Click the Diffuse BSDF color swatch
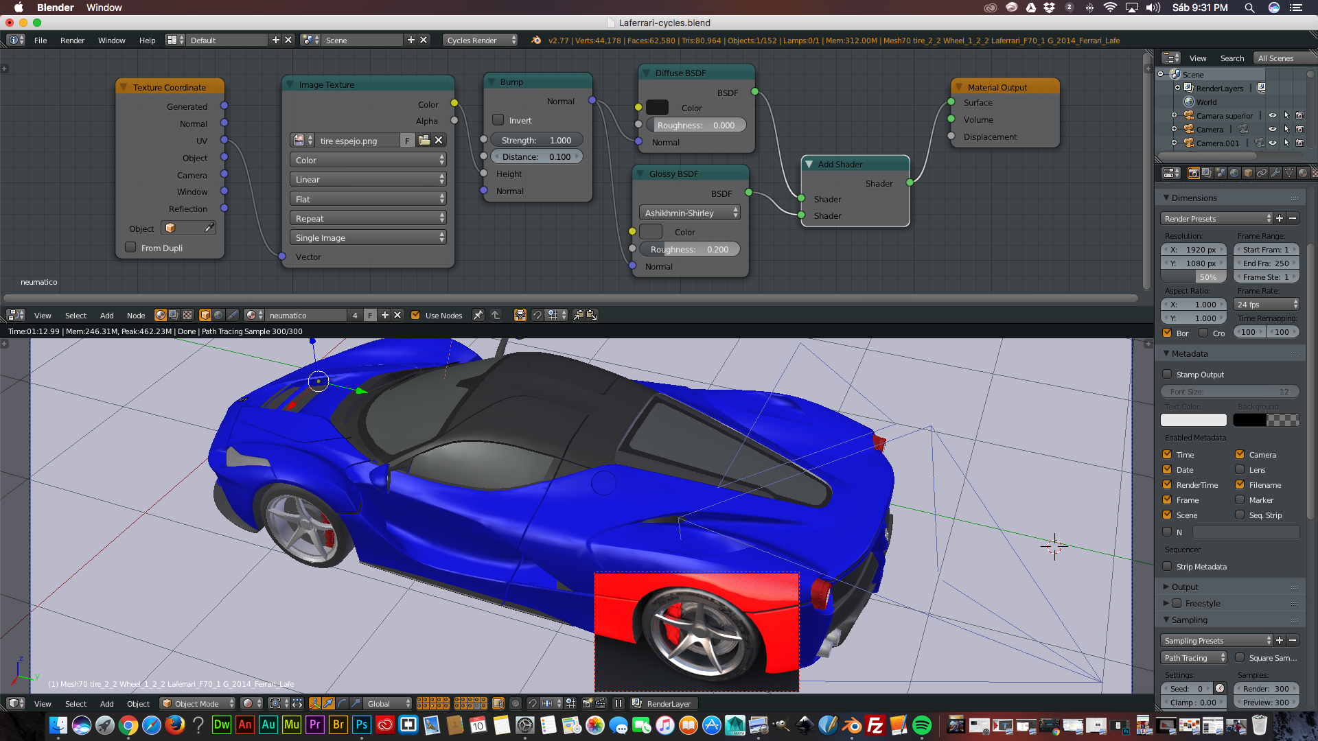The height and width of the screenshot is (741, 1318). coord(657,108)
